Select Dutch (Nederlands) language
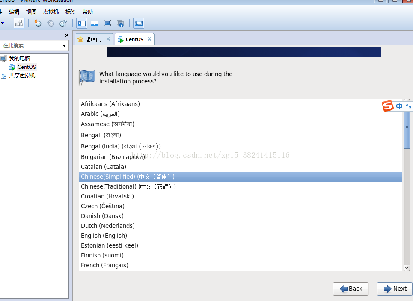The width and height of the screenshot is (413, 301). click(241, 226)
